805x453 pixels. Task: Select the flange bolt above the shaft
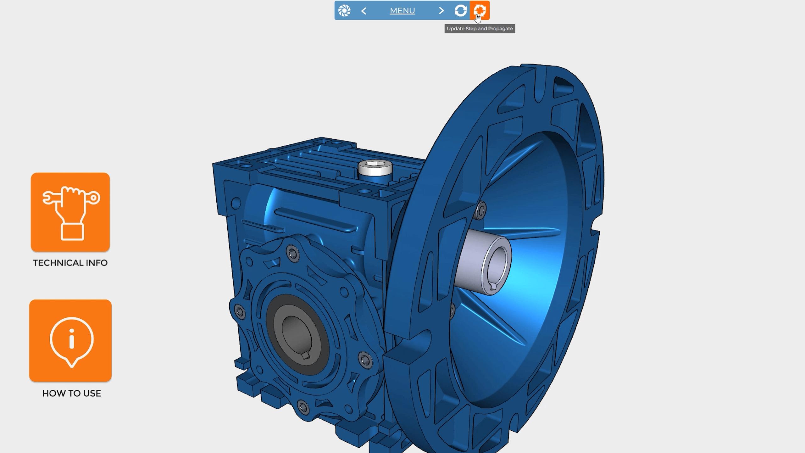(481, 210)
